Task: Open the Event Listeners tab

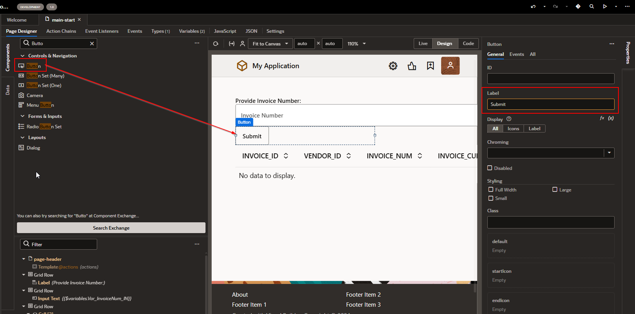Action: pos(102,31)
